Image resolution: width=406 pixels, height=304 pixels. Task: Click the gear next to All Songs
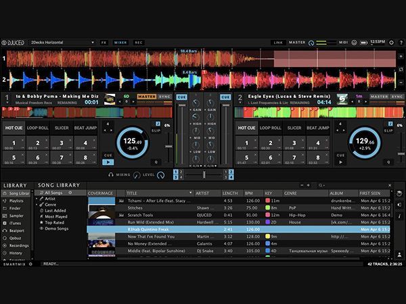(70, 193)
